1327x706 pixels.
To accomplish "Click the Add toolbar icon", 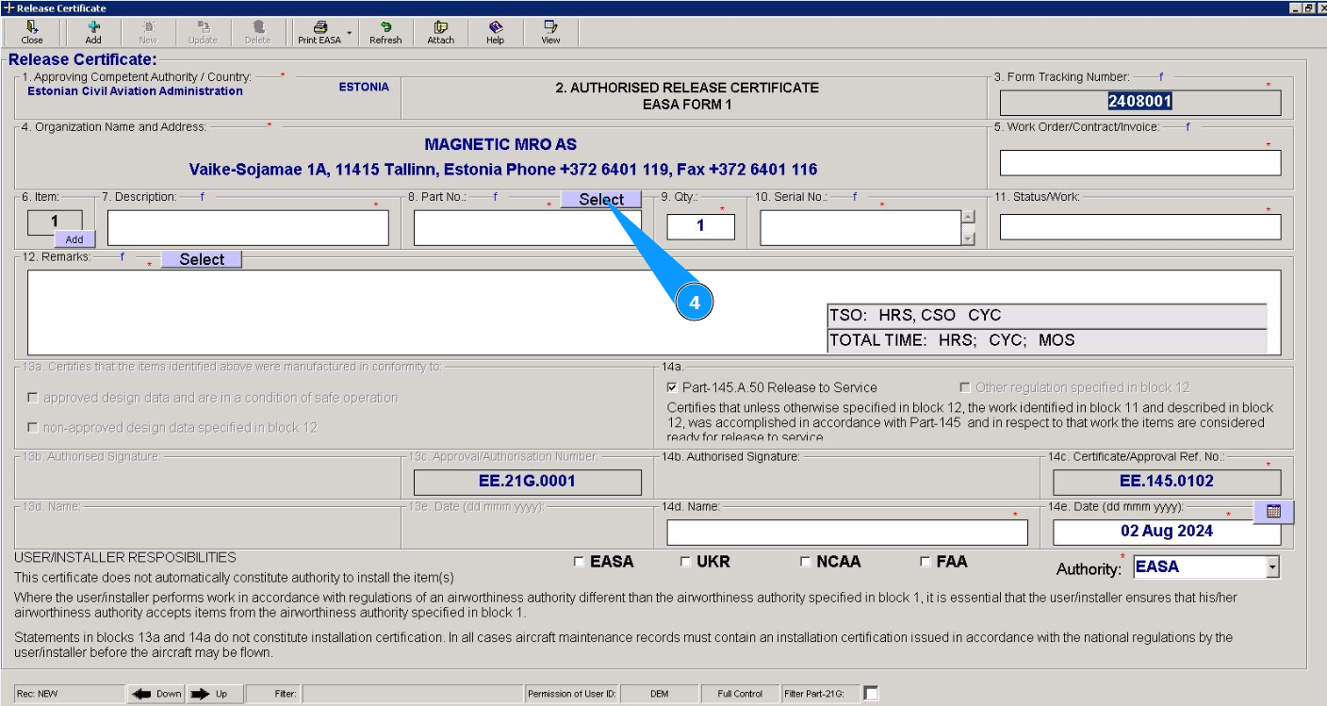I will click(93, 32).
